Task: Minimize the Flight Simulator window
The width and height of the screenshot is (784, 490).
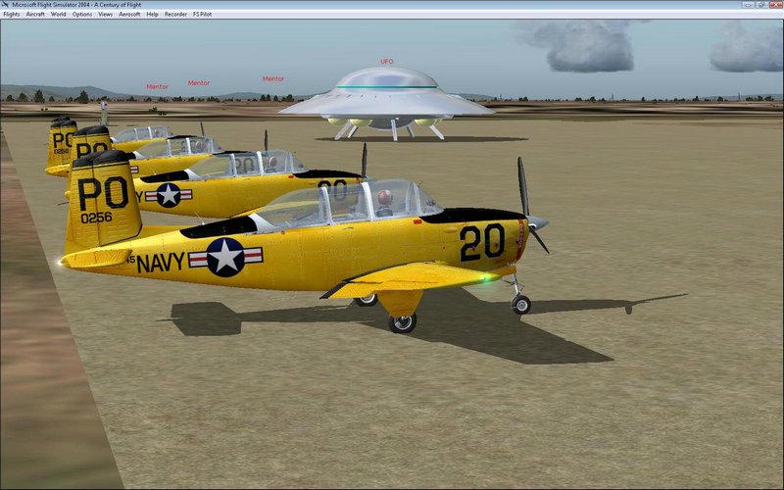Action: [748, 5]
